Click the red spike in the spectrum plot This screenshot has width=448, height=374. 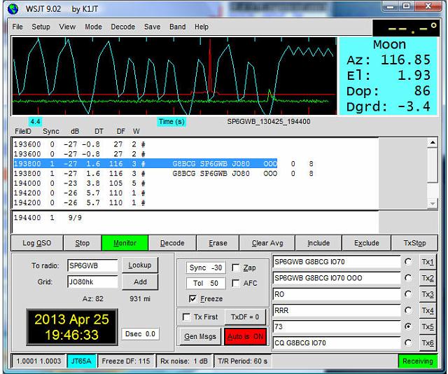pyautogui.click(x=210, y=66)
